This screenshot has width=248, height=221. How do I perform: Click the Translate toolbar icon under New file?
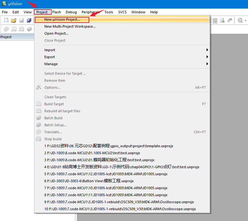coord(6,29)
